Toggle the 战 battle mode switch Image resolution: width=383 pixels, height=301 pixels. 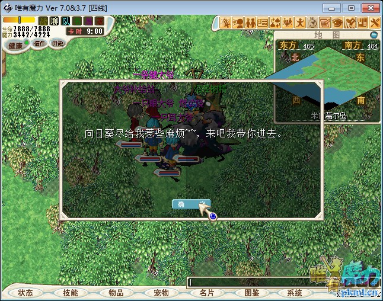coord(43,21)
